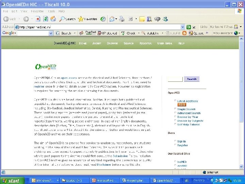Viewport: 245px width, 184px height.
Task: Click the 87 blocked popup blocker button
Action: 107,33
